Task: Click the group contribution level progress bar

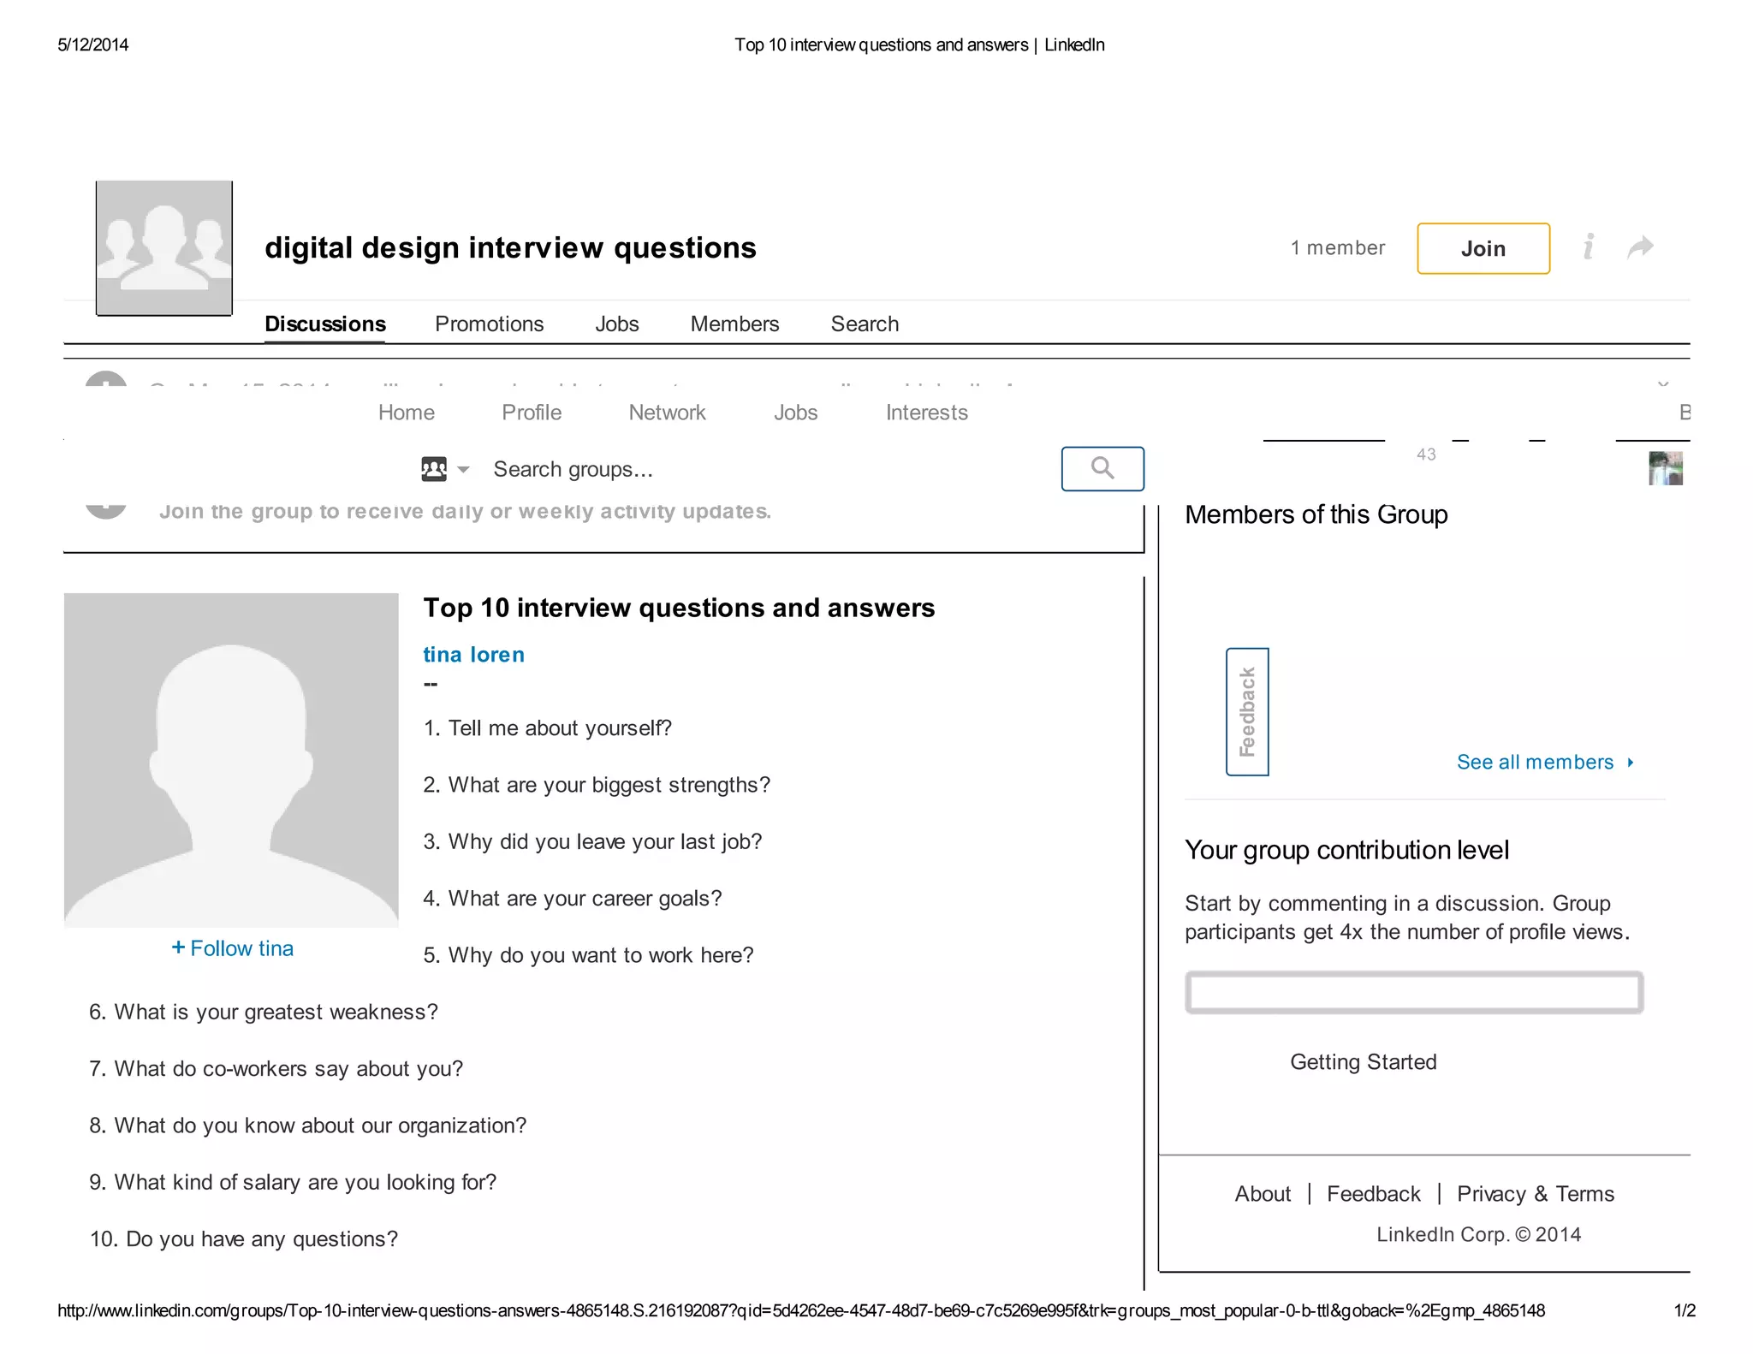Action: (x=1413, y=993)
